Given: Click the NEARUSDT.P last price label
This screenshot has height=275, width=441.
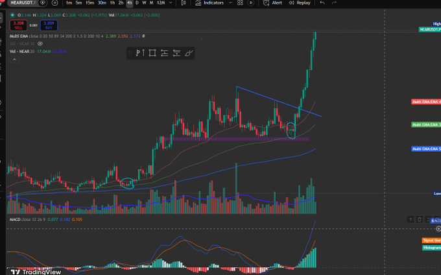Looking at the screenshot, I should (x=430, y=29).
